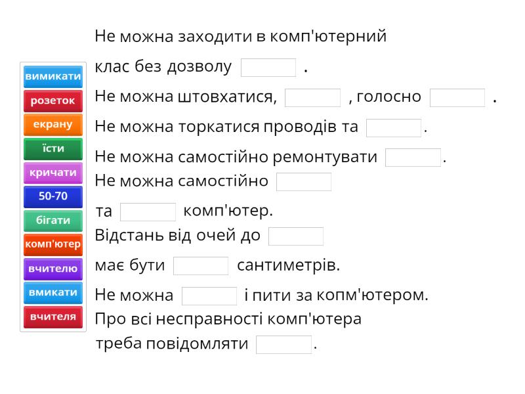
Task: Select the red 'вчителя' word tile
Action: pyautogui.click(x=53, y=317)
